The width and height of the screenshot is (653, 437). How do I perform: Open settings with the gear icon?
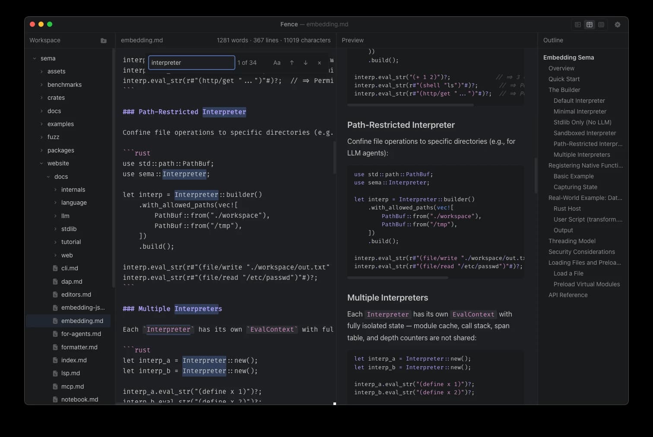click(x=618, y=25)
